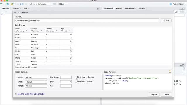Open the Addins dropdown menu
Viewport: 187px width, 105px height.
tap(62, 4)
